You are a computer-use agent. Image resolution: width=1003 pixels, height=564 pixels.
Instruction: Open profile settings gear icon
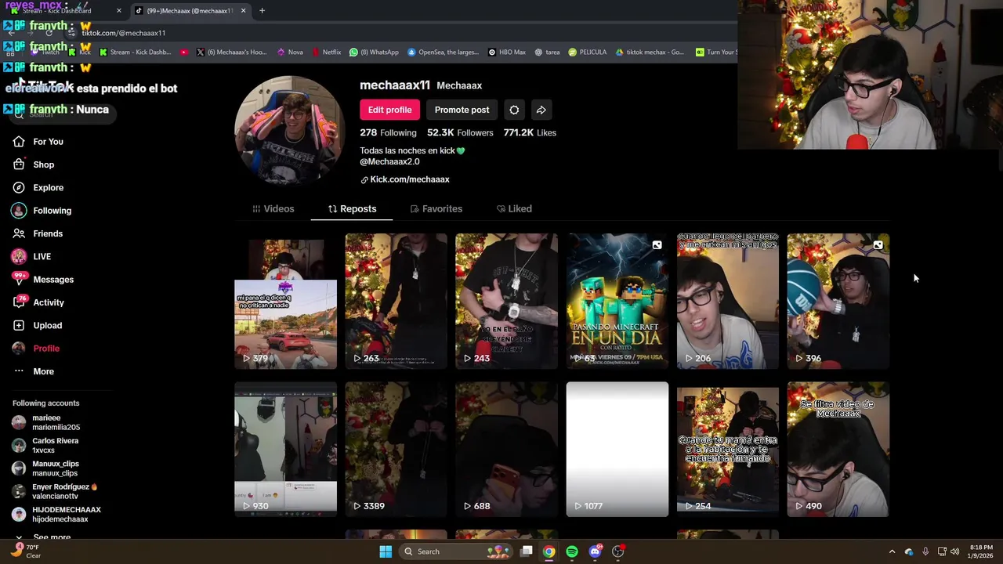pos(514,110)
